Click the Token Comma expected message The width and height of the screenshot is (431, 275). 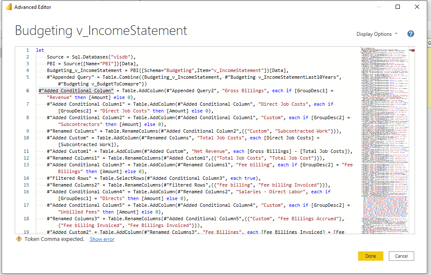coord(54,239)
